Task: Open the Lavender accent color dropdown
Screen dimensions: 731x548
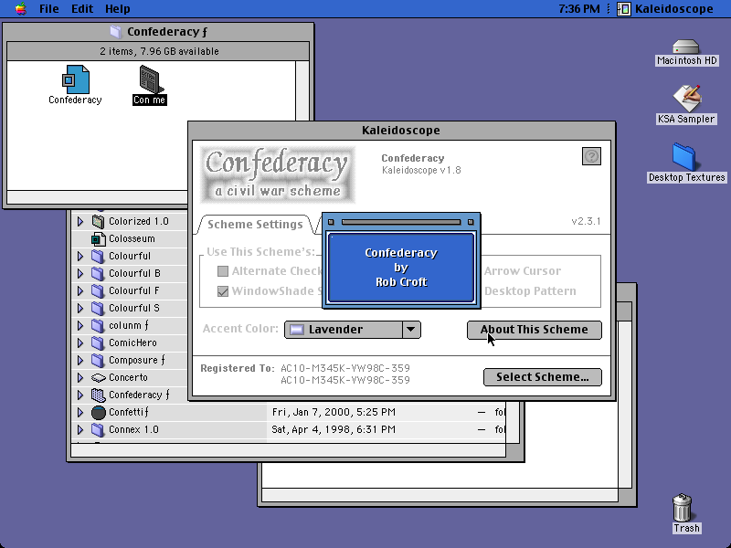Action: click(x=353, y=330)
